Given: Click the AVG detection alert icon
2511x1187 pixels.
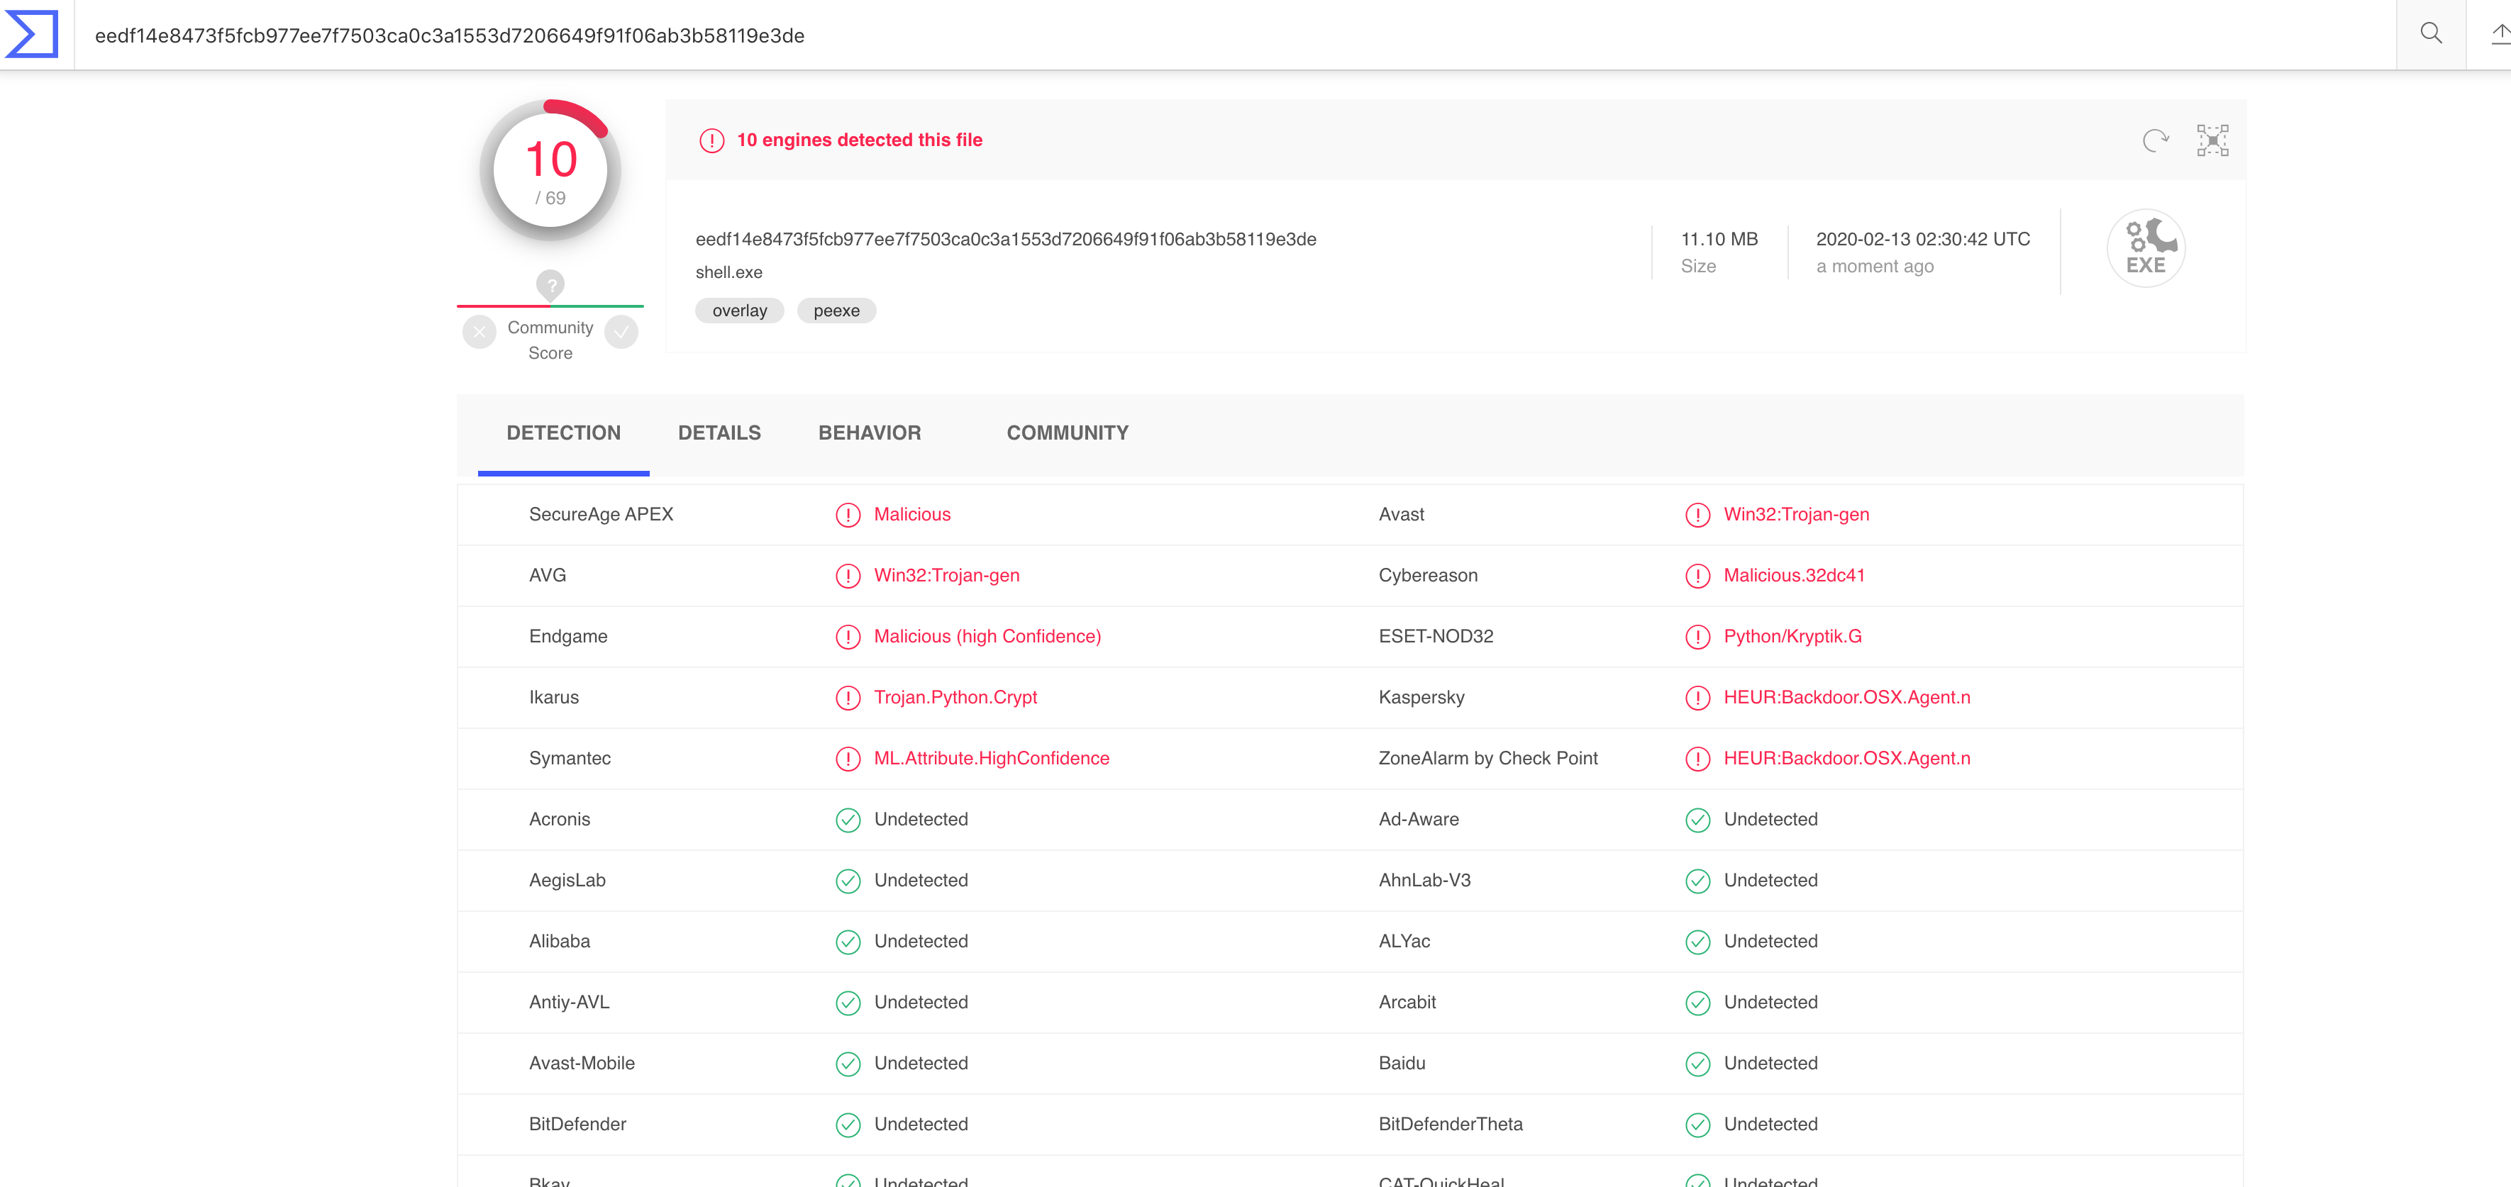Looking at the screenshot, I should pyautogui.click(x=848, y=576).
